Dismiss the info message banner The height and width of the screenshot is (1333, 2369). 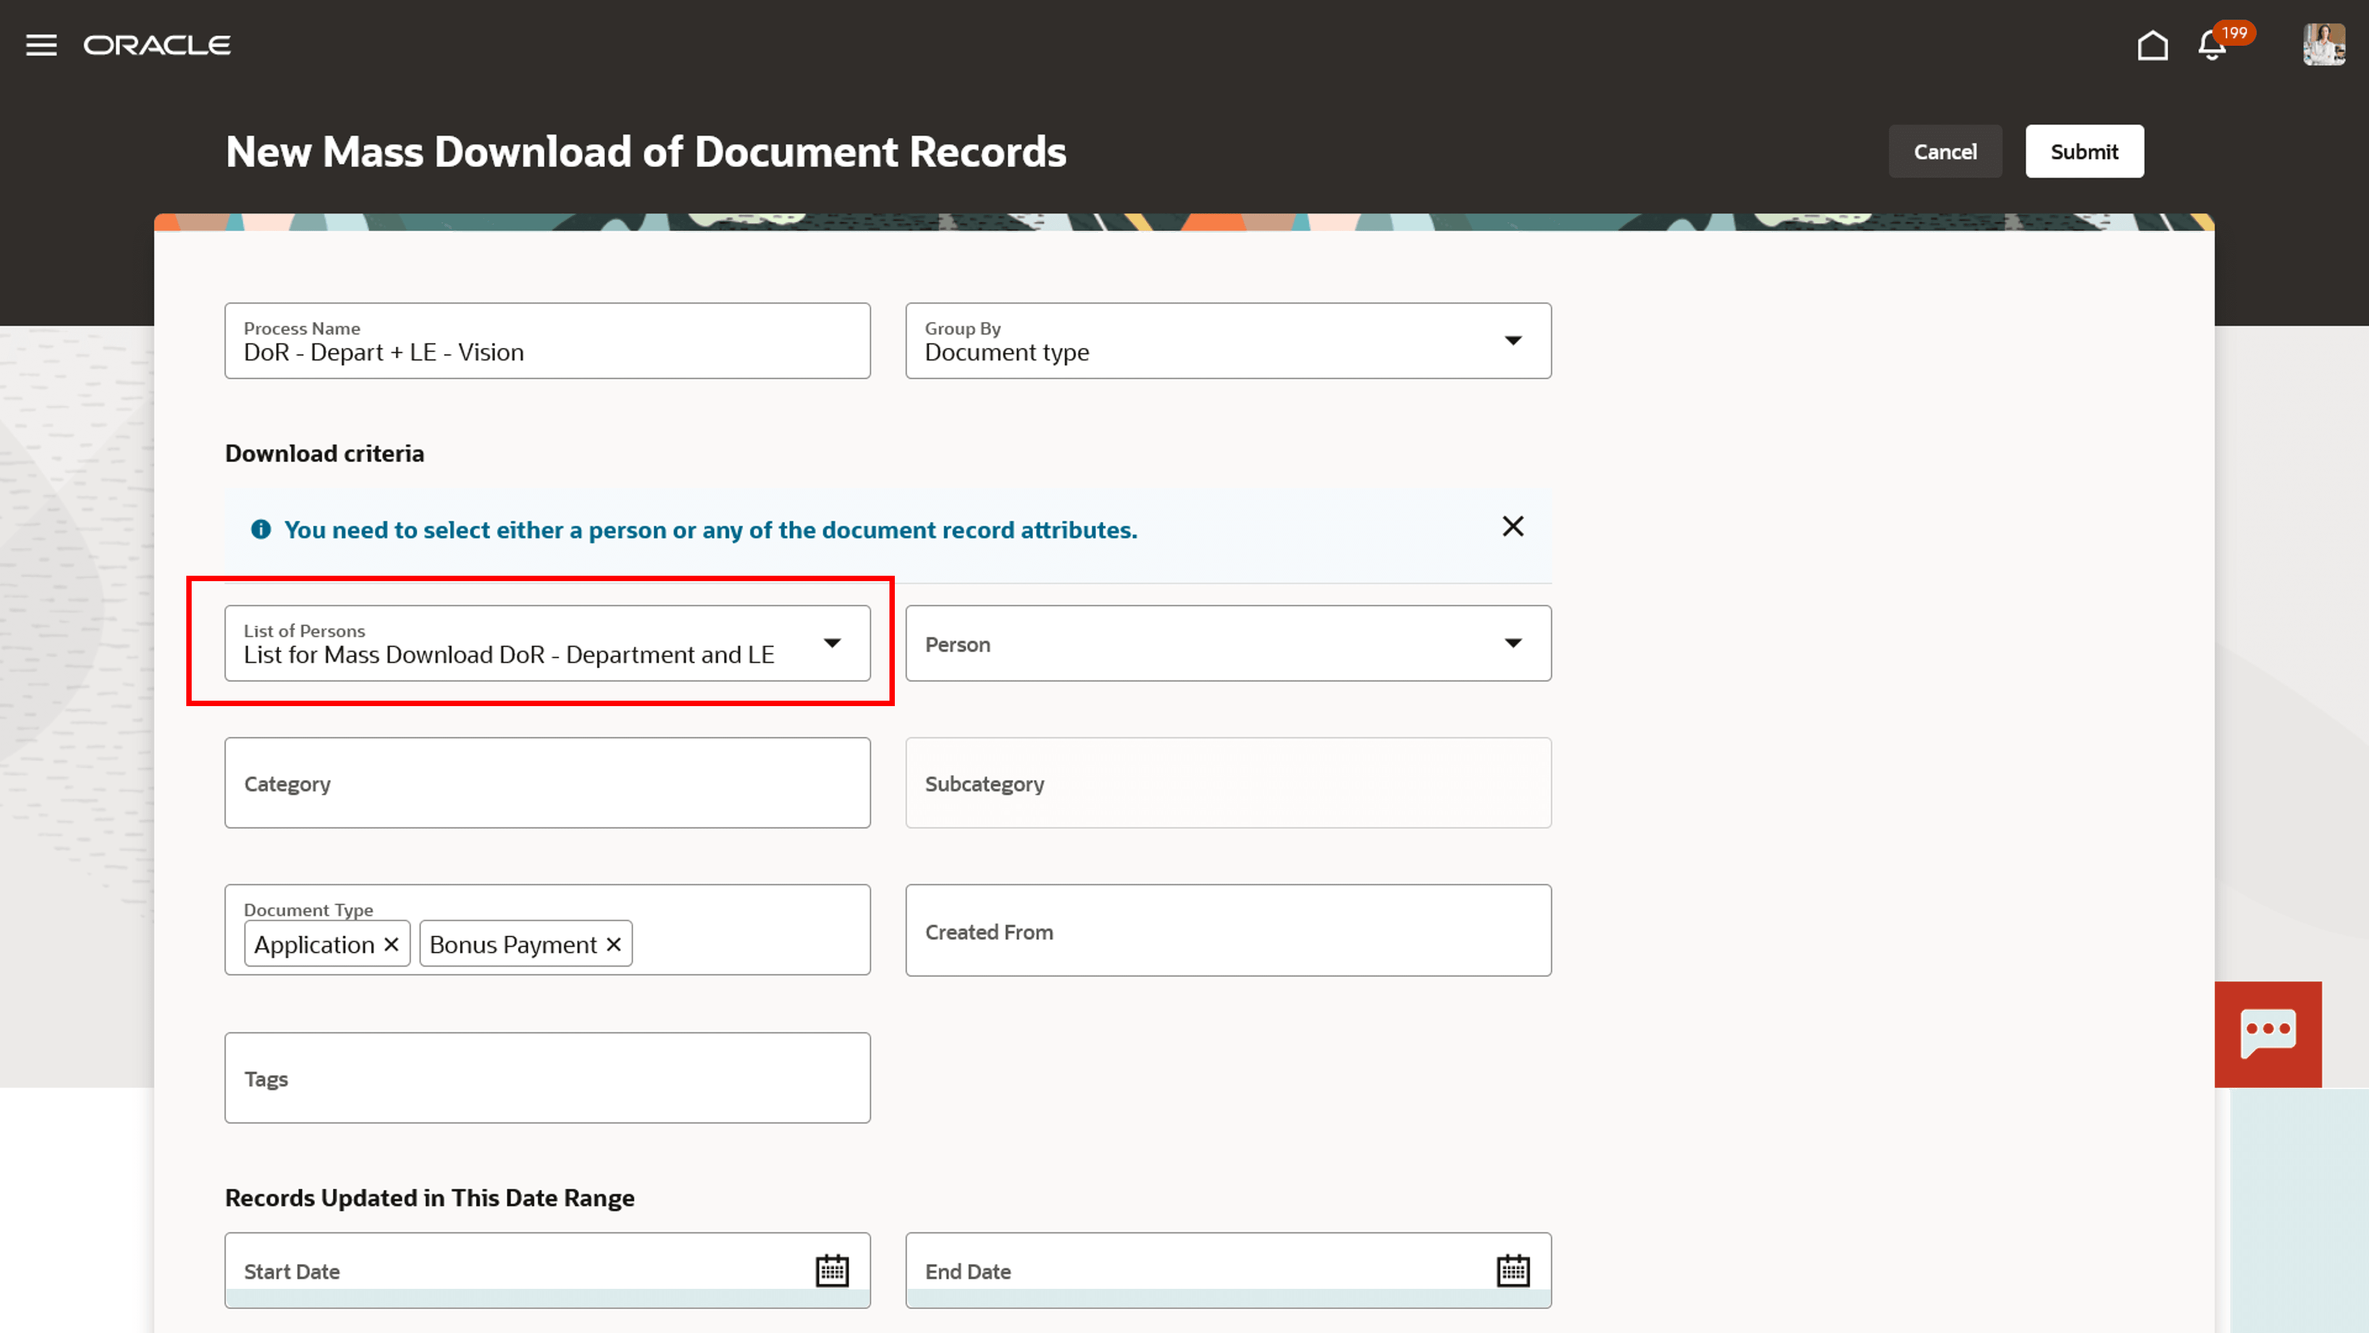coord(1513,526)
